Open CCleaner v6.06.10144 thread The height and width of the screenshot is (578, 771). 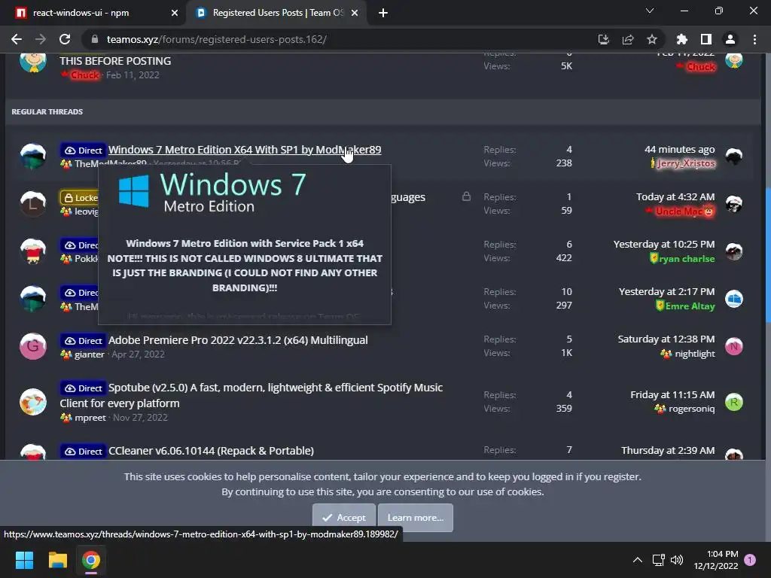pos(211,451)
